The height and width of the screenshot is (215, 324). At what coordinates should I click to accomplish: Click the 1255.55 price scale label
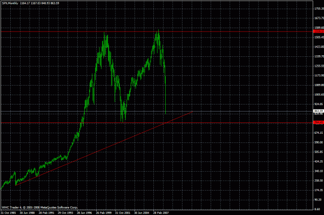(x=319, y=66)
